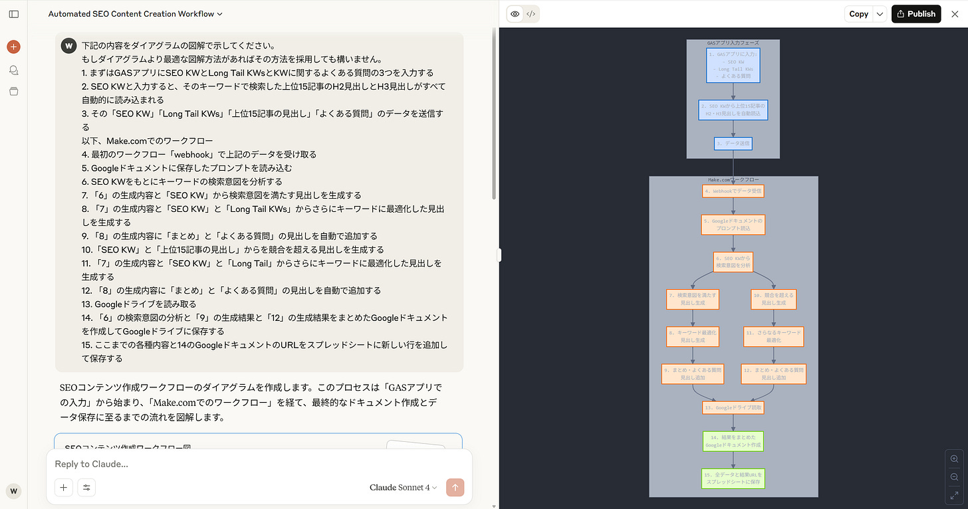Switch to artifact code view
Image resolution: width=968 pixels, height=509 pixels.
pos(531,14)
